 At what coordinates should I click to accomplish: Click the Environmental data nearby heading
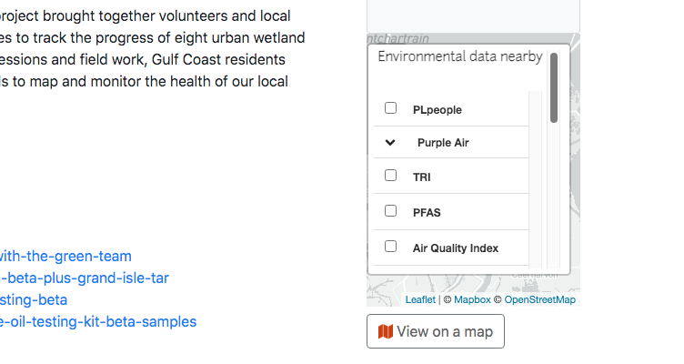pyautogui.click(x=459, y=56)
